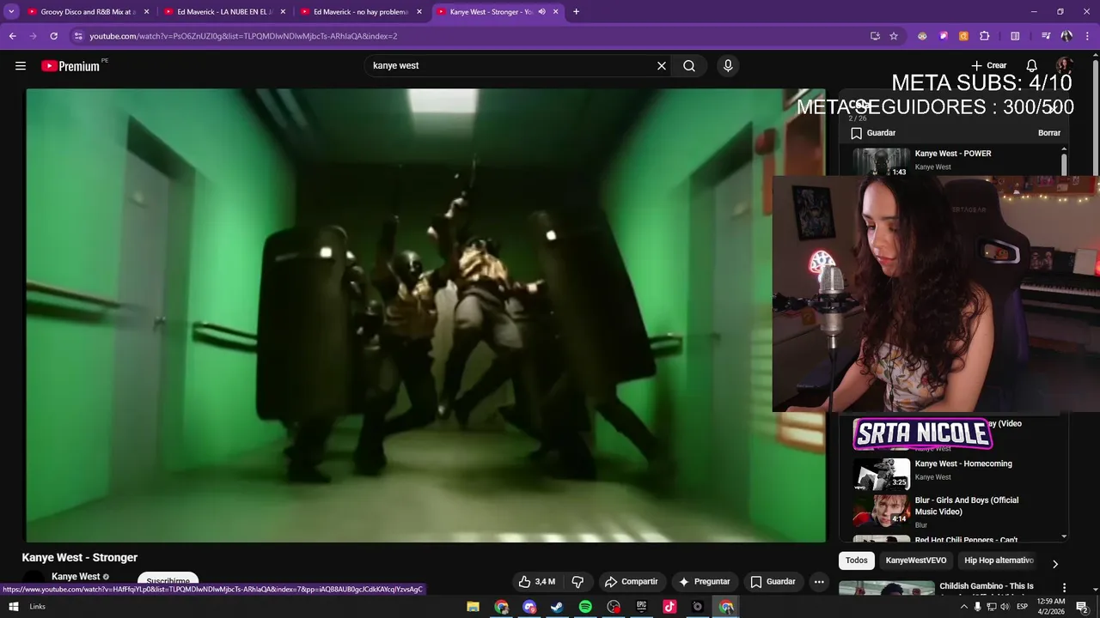Select the Hip Hop alternativo chip

coord(999,560)
